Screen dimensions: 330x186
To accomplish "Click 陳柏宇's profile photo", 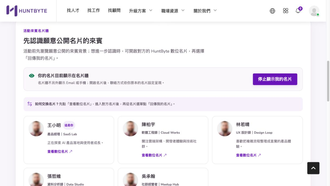I will 130,129.
